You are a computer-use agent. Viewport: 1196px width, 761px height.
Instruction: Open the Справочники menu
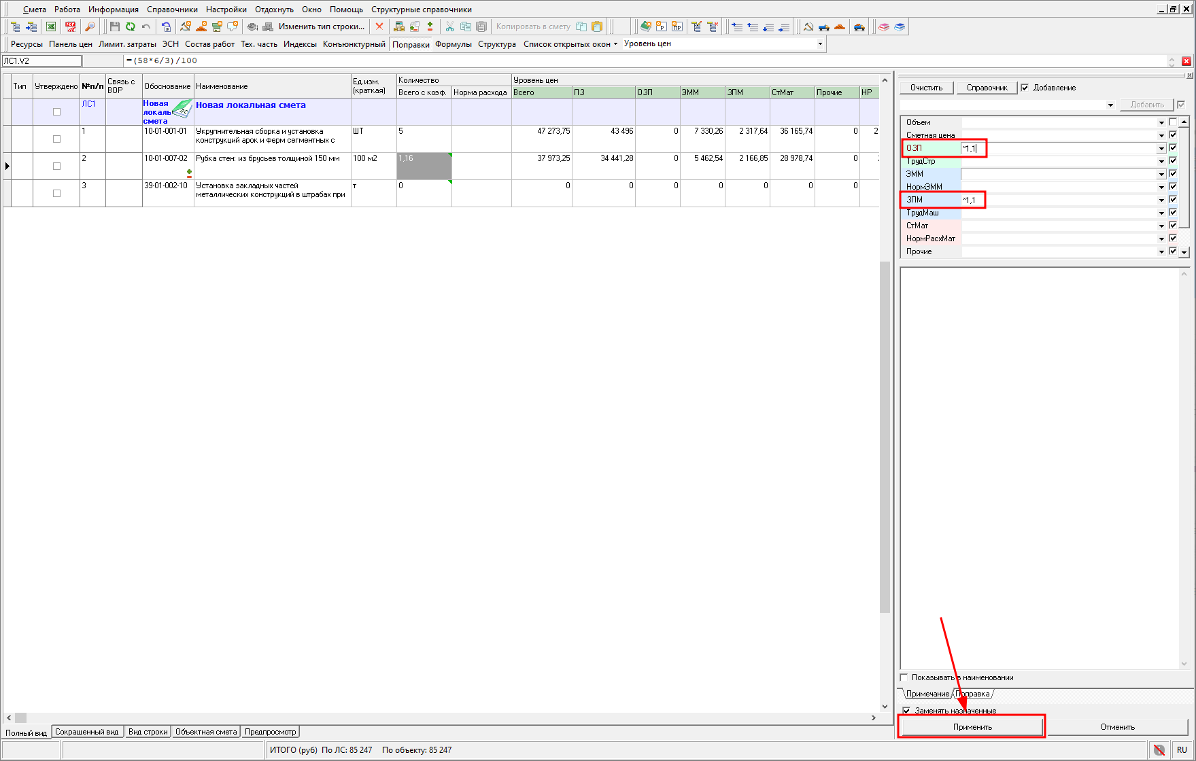click(x=172, y=10)
